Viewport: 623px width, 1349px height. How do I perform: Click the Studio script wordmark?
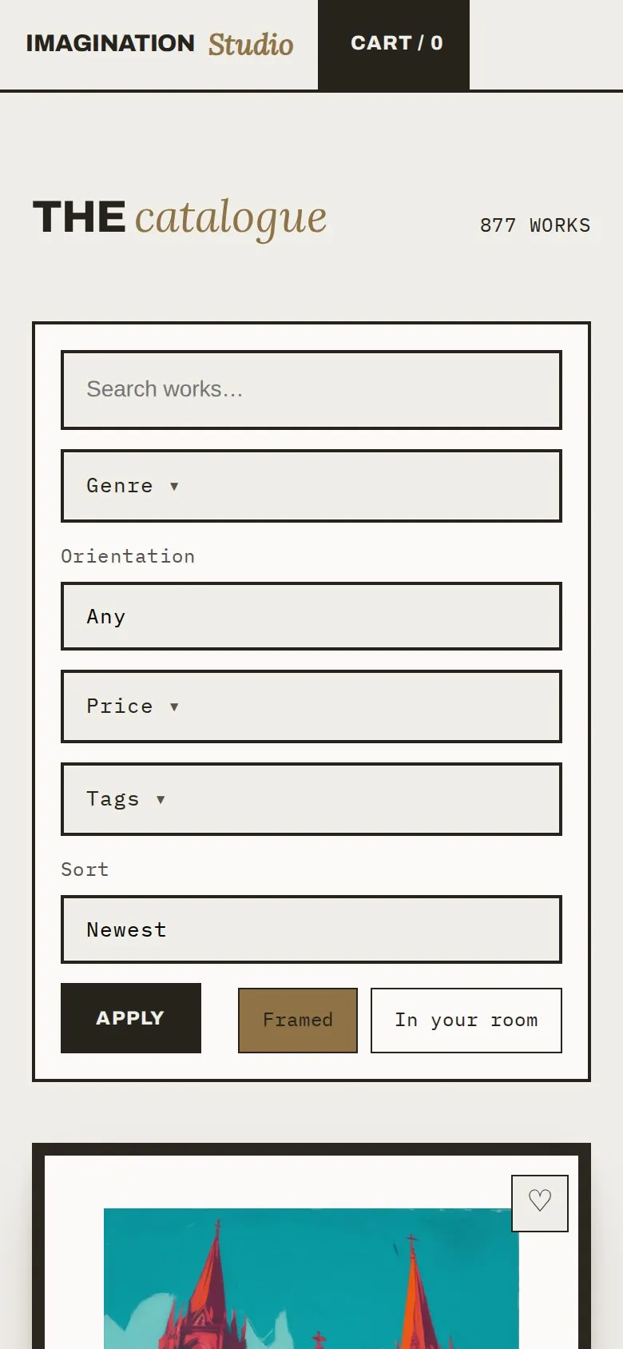[x=251, y=45]
